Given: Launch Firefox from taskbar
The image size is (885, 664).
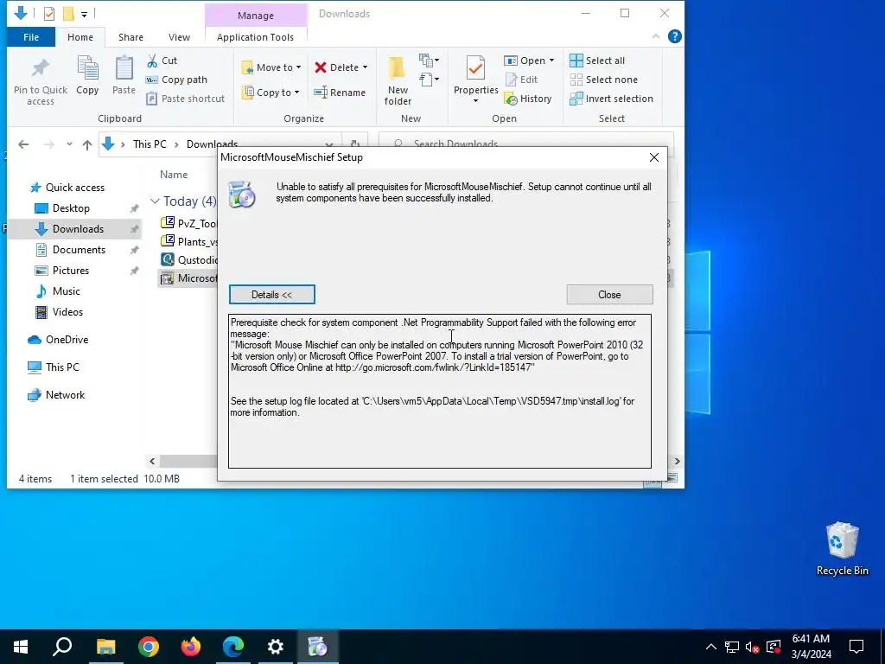Looking at the screenshot, I should (190, 647).
